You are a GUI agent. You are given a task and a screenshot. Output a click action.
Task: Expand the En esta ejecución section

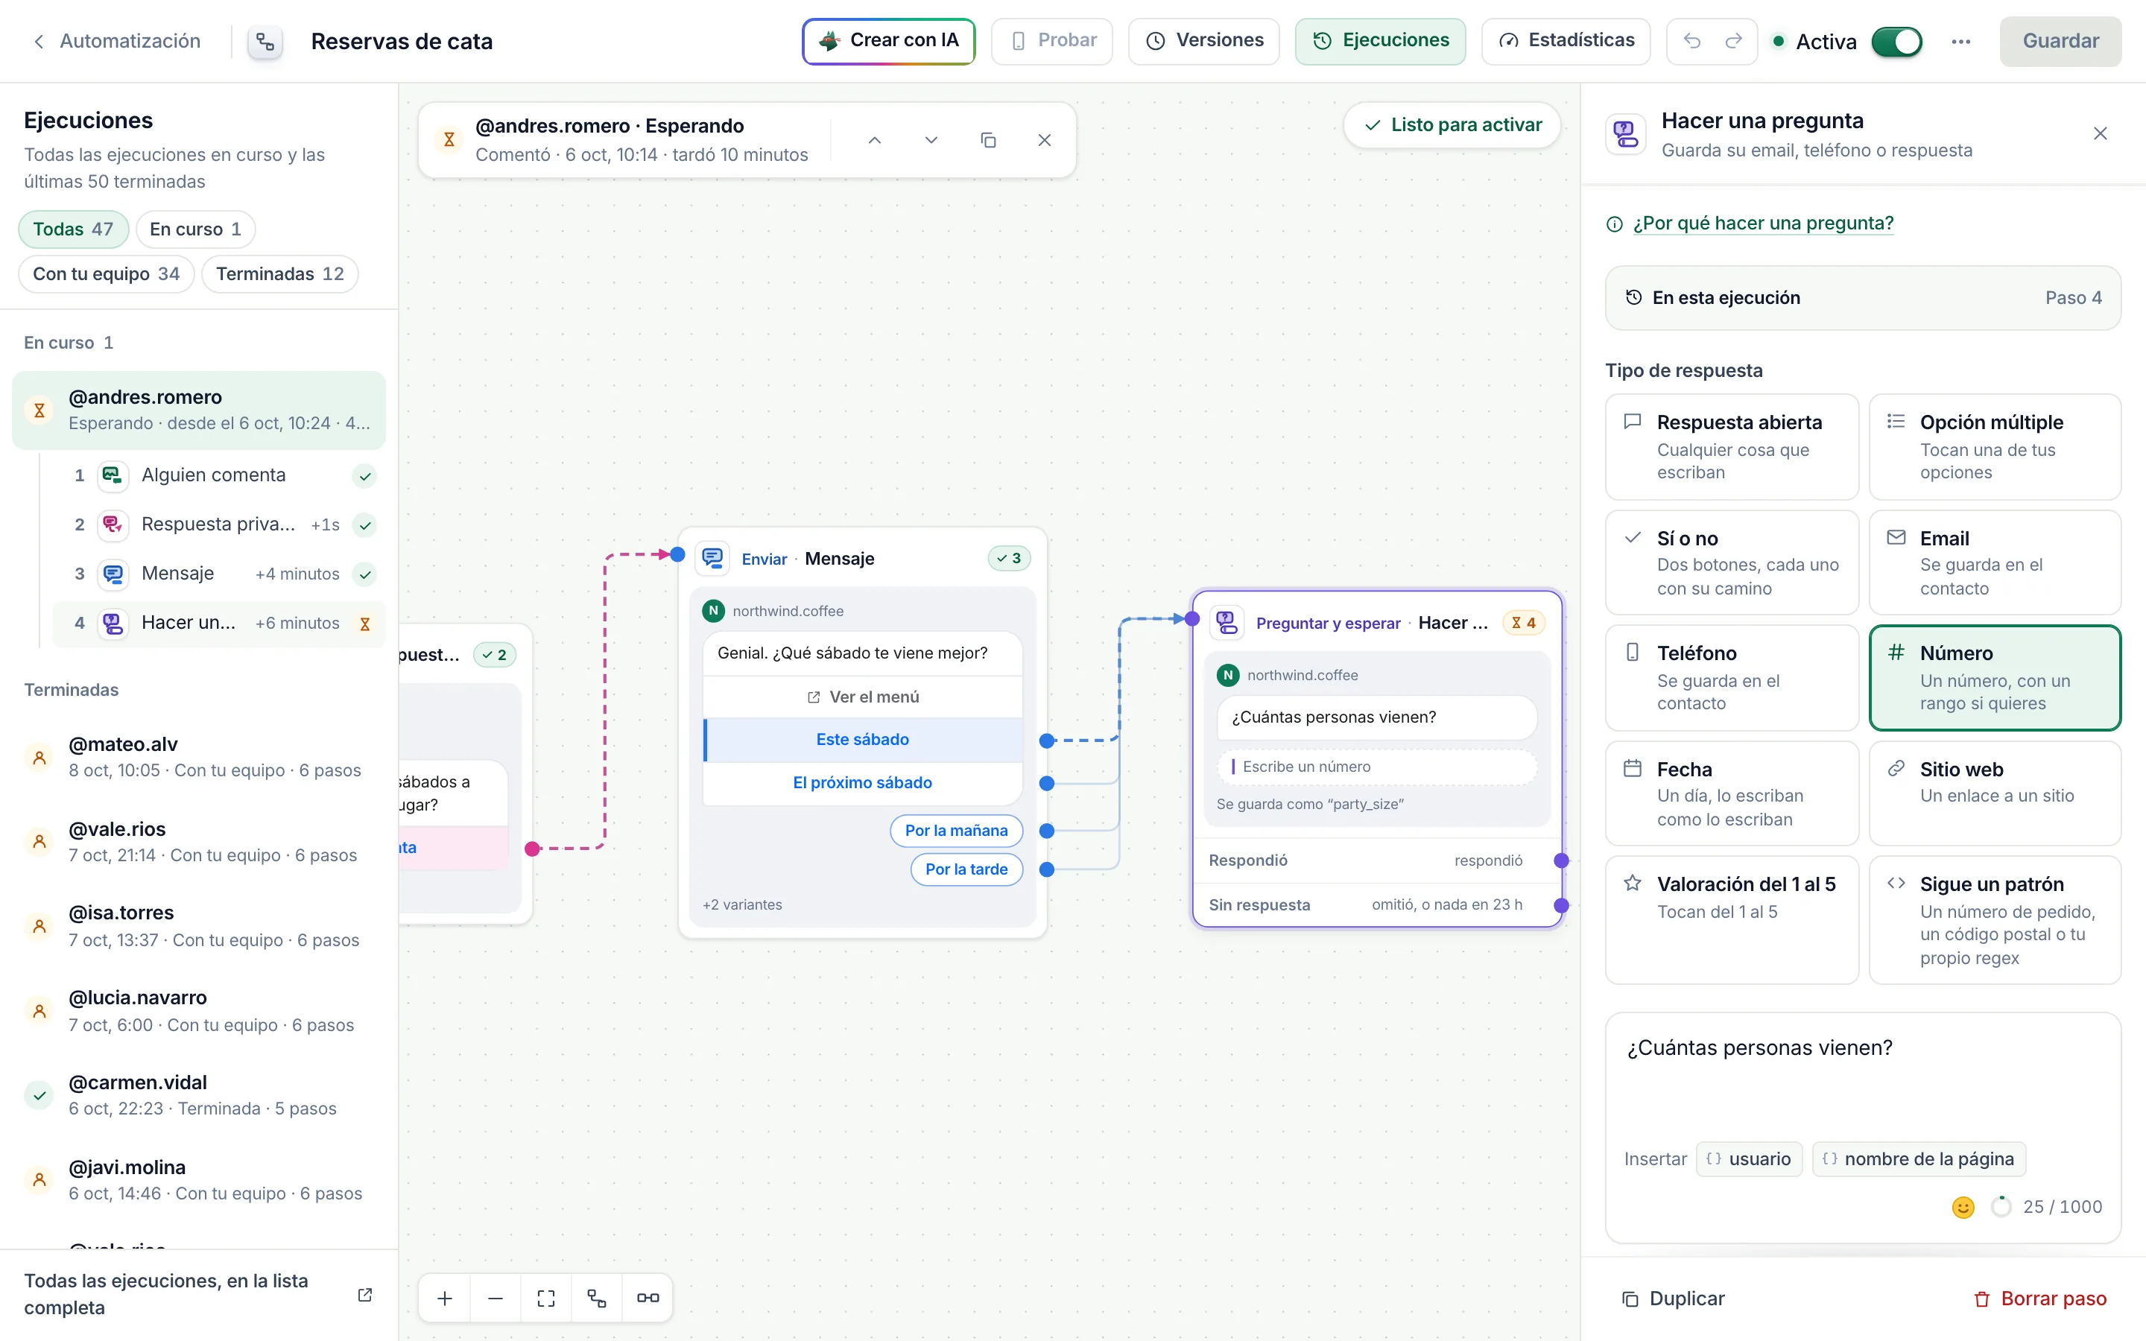[1862, 298]
